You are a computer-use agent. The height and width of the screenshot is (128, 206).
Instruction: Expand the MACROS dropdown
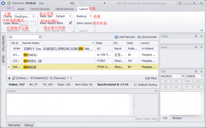coord(183,76)
